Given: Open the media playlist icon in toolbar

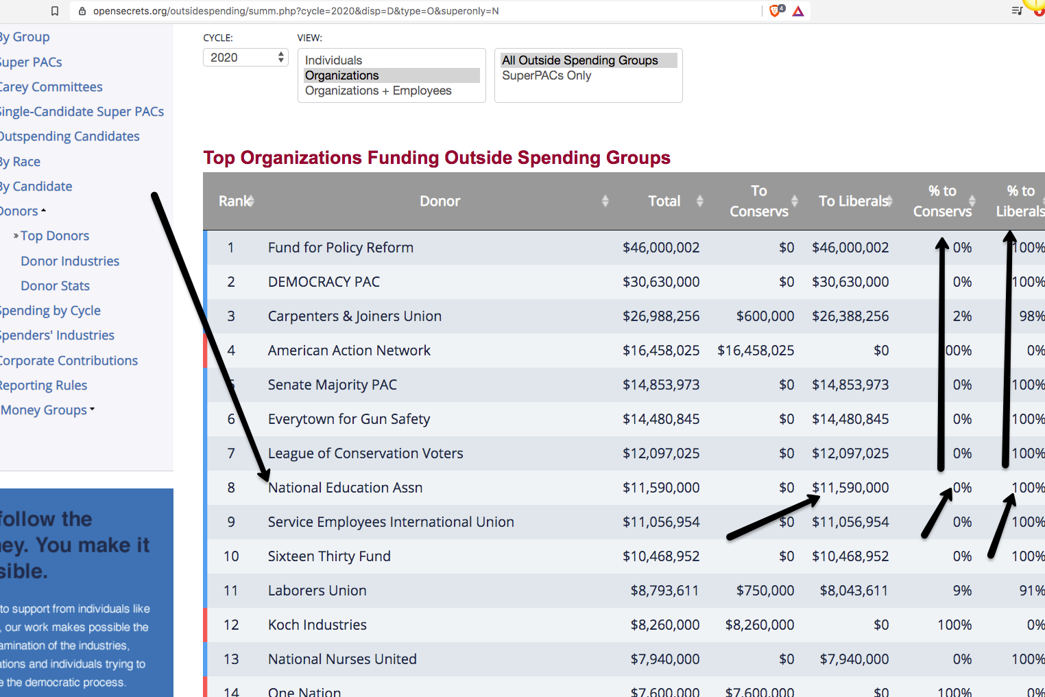Looking at the screenshot, I should 1017,11.
